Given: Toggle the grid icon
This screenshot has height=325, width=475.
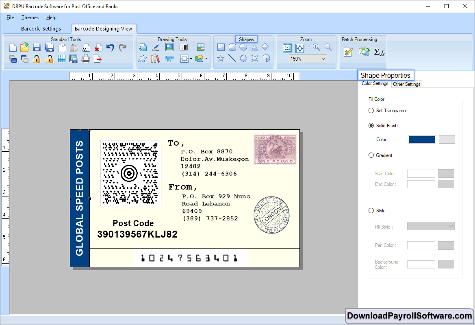Looking at the screenshot, I should pos(61,59).
